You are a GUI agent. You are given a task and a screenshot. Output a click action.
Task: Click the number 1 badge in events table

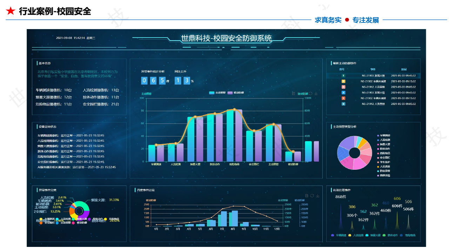(x=343, y=75)
